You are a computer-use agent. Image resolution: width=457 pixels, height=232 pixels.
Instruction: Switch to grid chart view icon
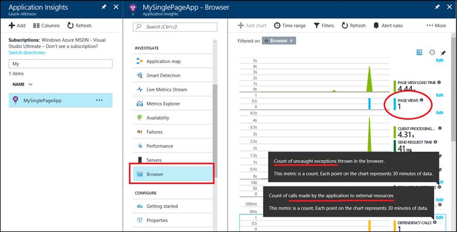pos(419,53)
